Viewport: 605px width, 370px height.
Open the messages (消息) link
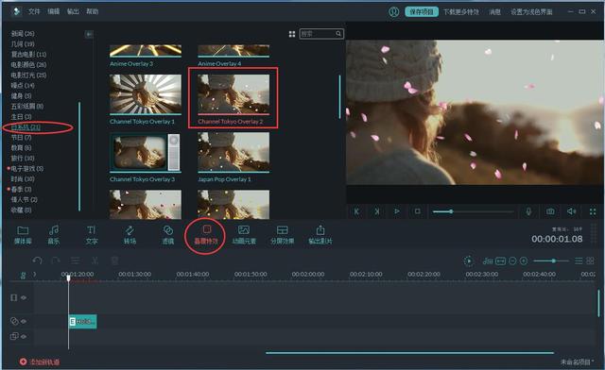tap(494, 12)
